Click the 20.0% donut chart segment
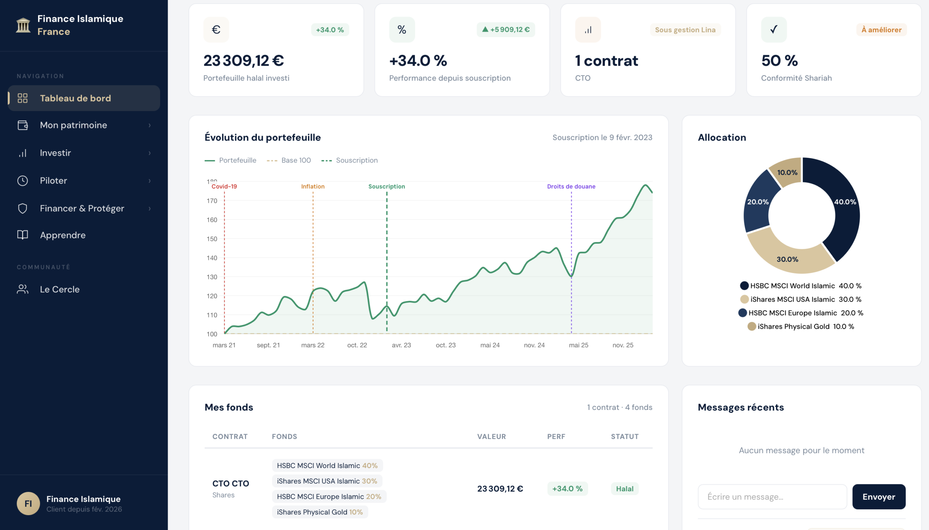Screen dimensions: 929x530 758,202
